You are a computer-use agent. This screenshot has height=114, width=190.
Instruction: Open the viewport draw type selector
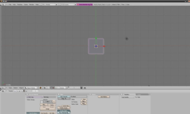(40, 88)
